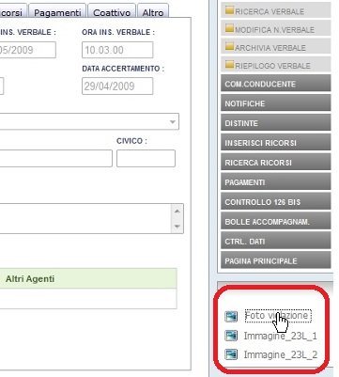Click the folder icon beside ARCHIVIA VERBALE
The width and height of the screenshot is (339, 377).
coord(229,47)
